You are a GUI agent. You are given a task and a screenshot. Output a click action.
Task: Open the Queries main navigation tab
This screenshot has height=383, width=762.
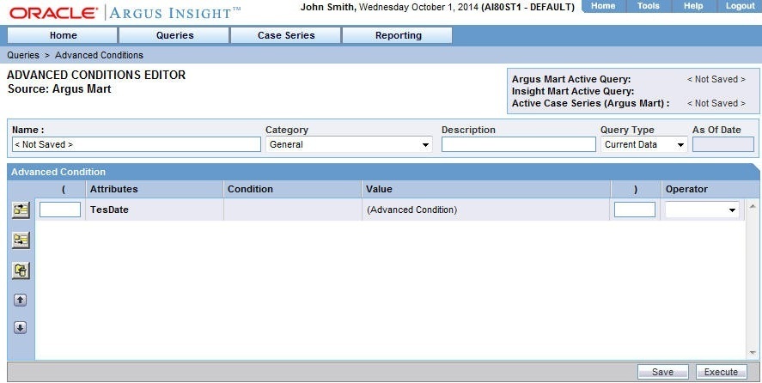(174, 35)
